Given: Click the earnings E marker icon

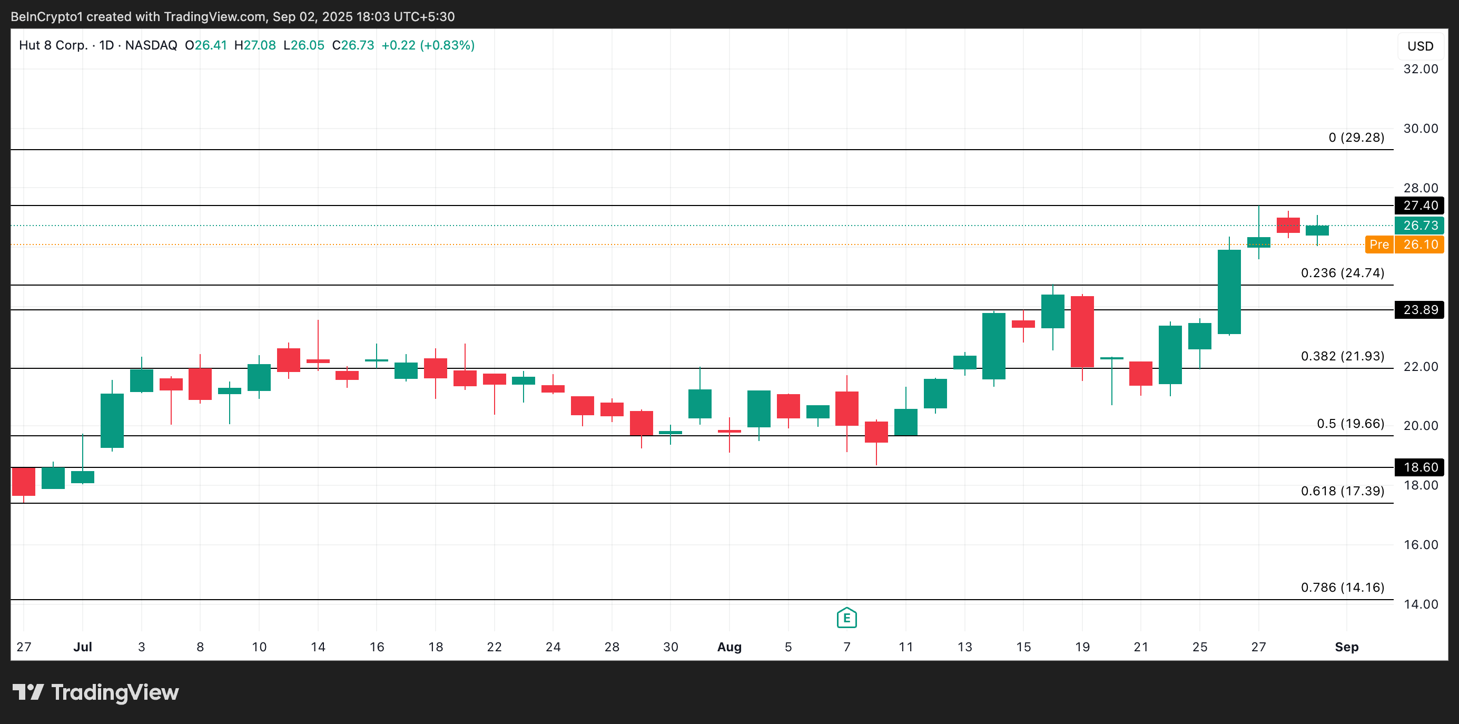Looking at the screenshot, I should pyautogui.click(x=846, y=618).
